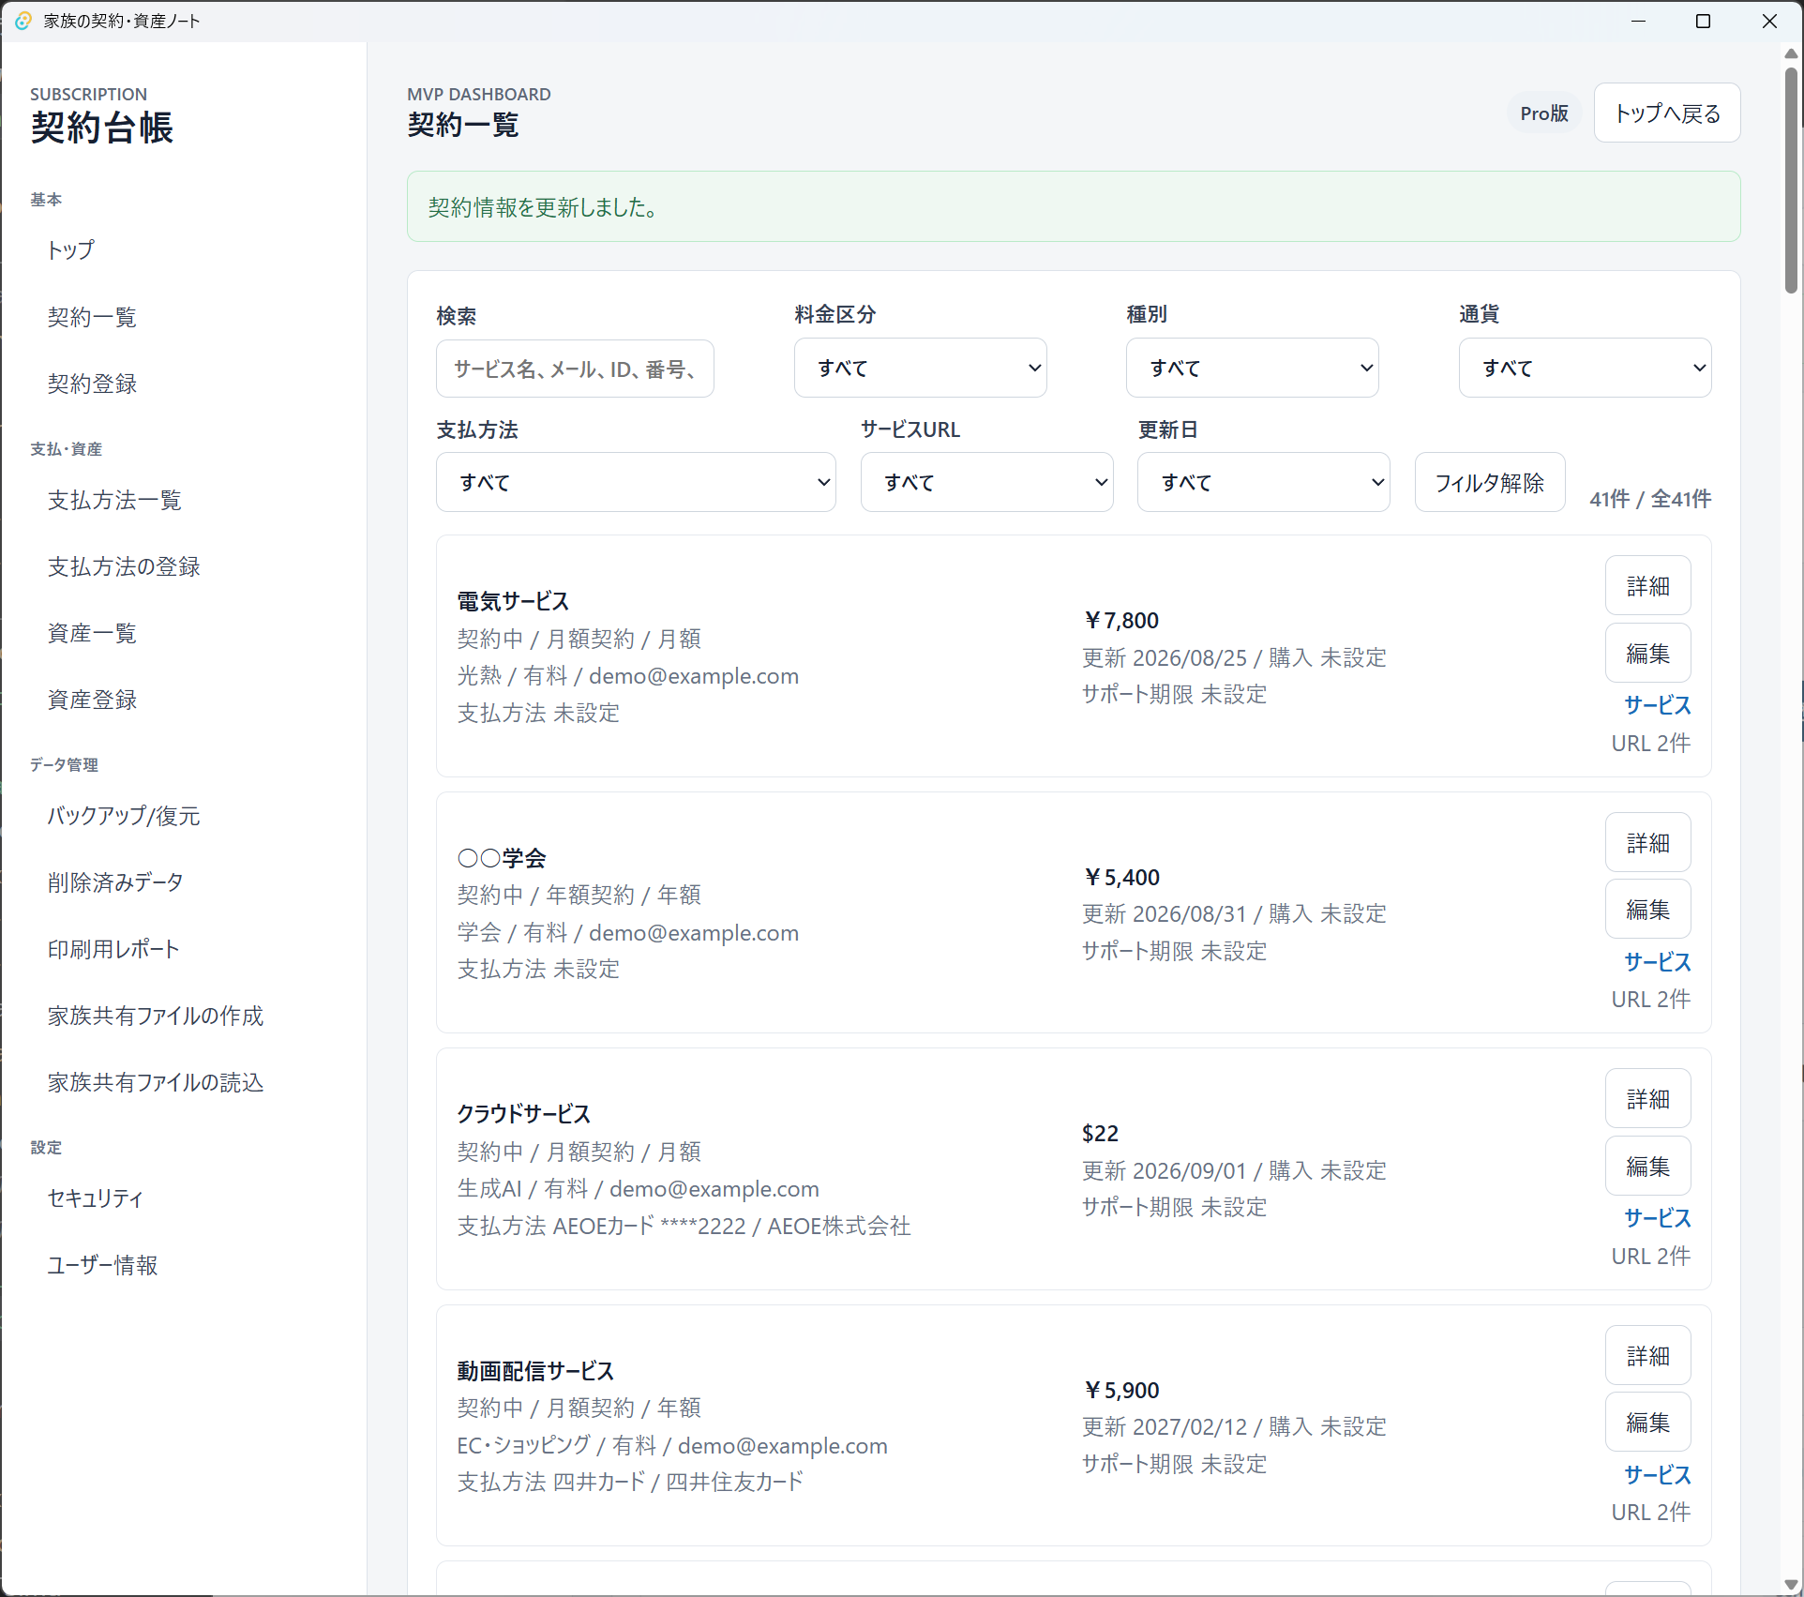Expand the サービスURL dropdown
This screenshot has height=1597, width=1804.
tap(986, 482)
